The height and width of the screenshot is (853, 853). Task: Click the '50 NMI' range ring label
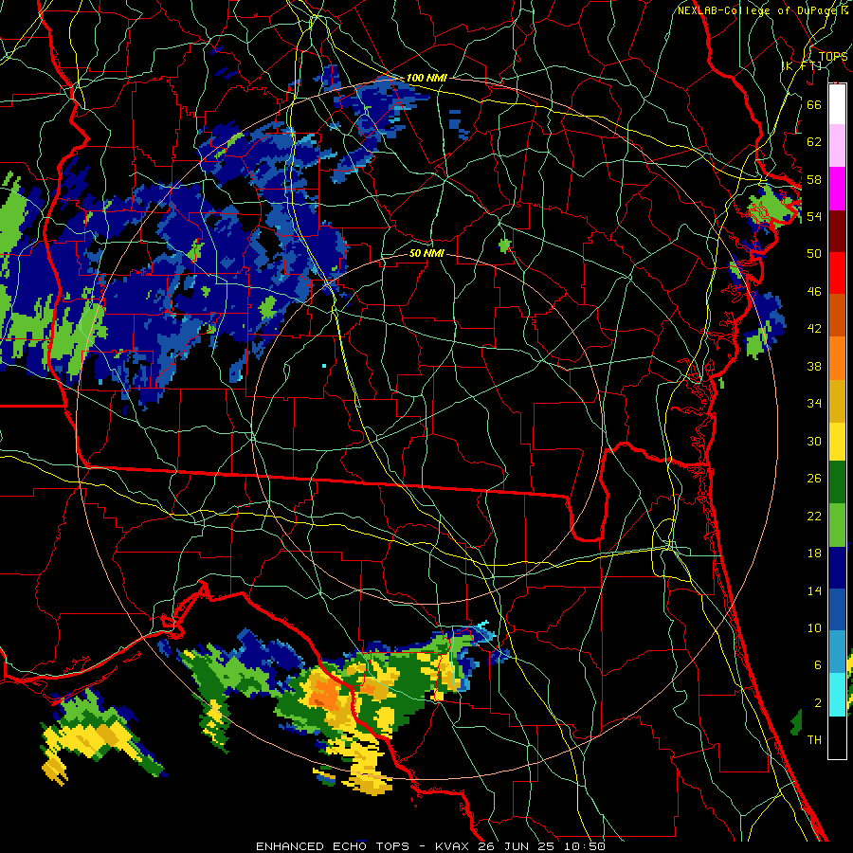coord(426,253)
